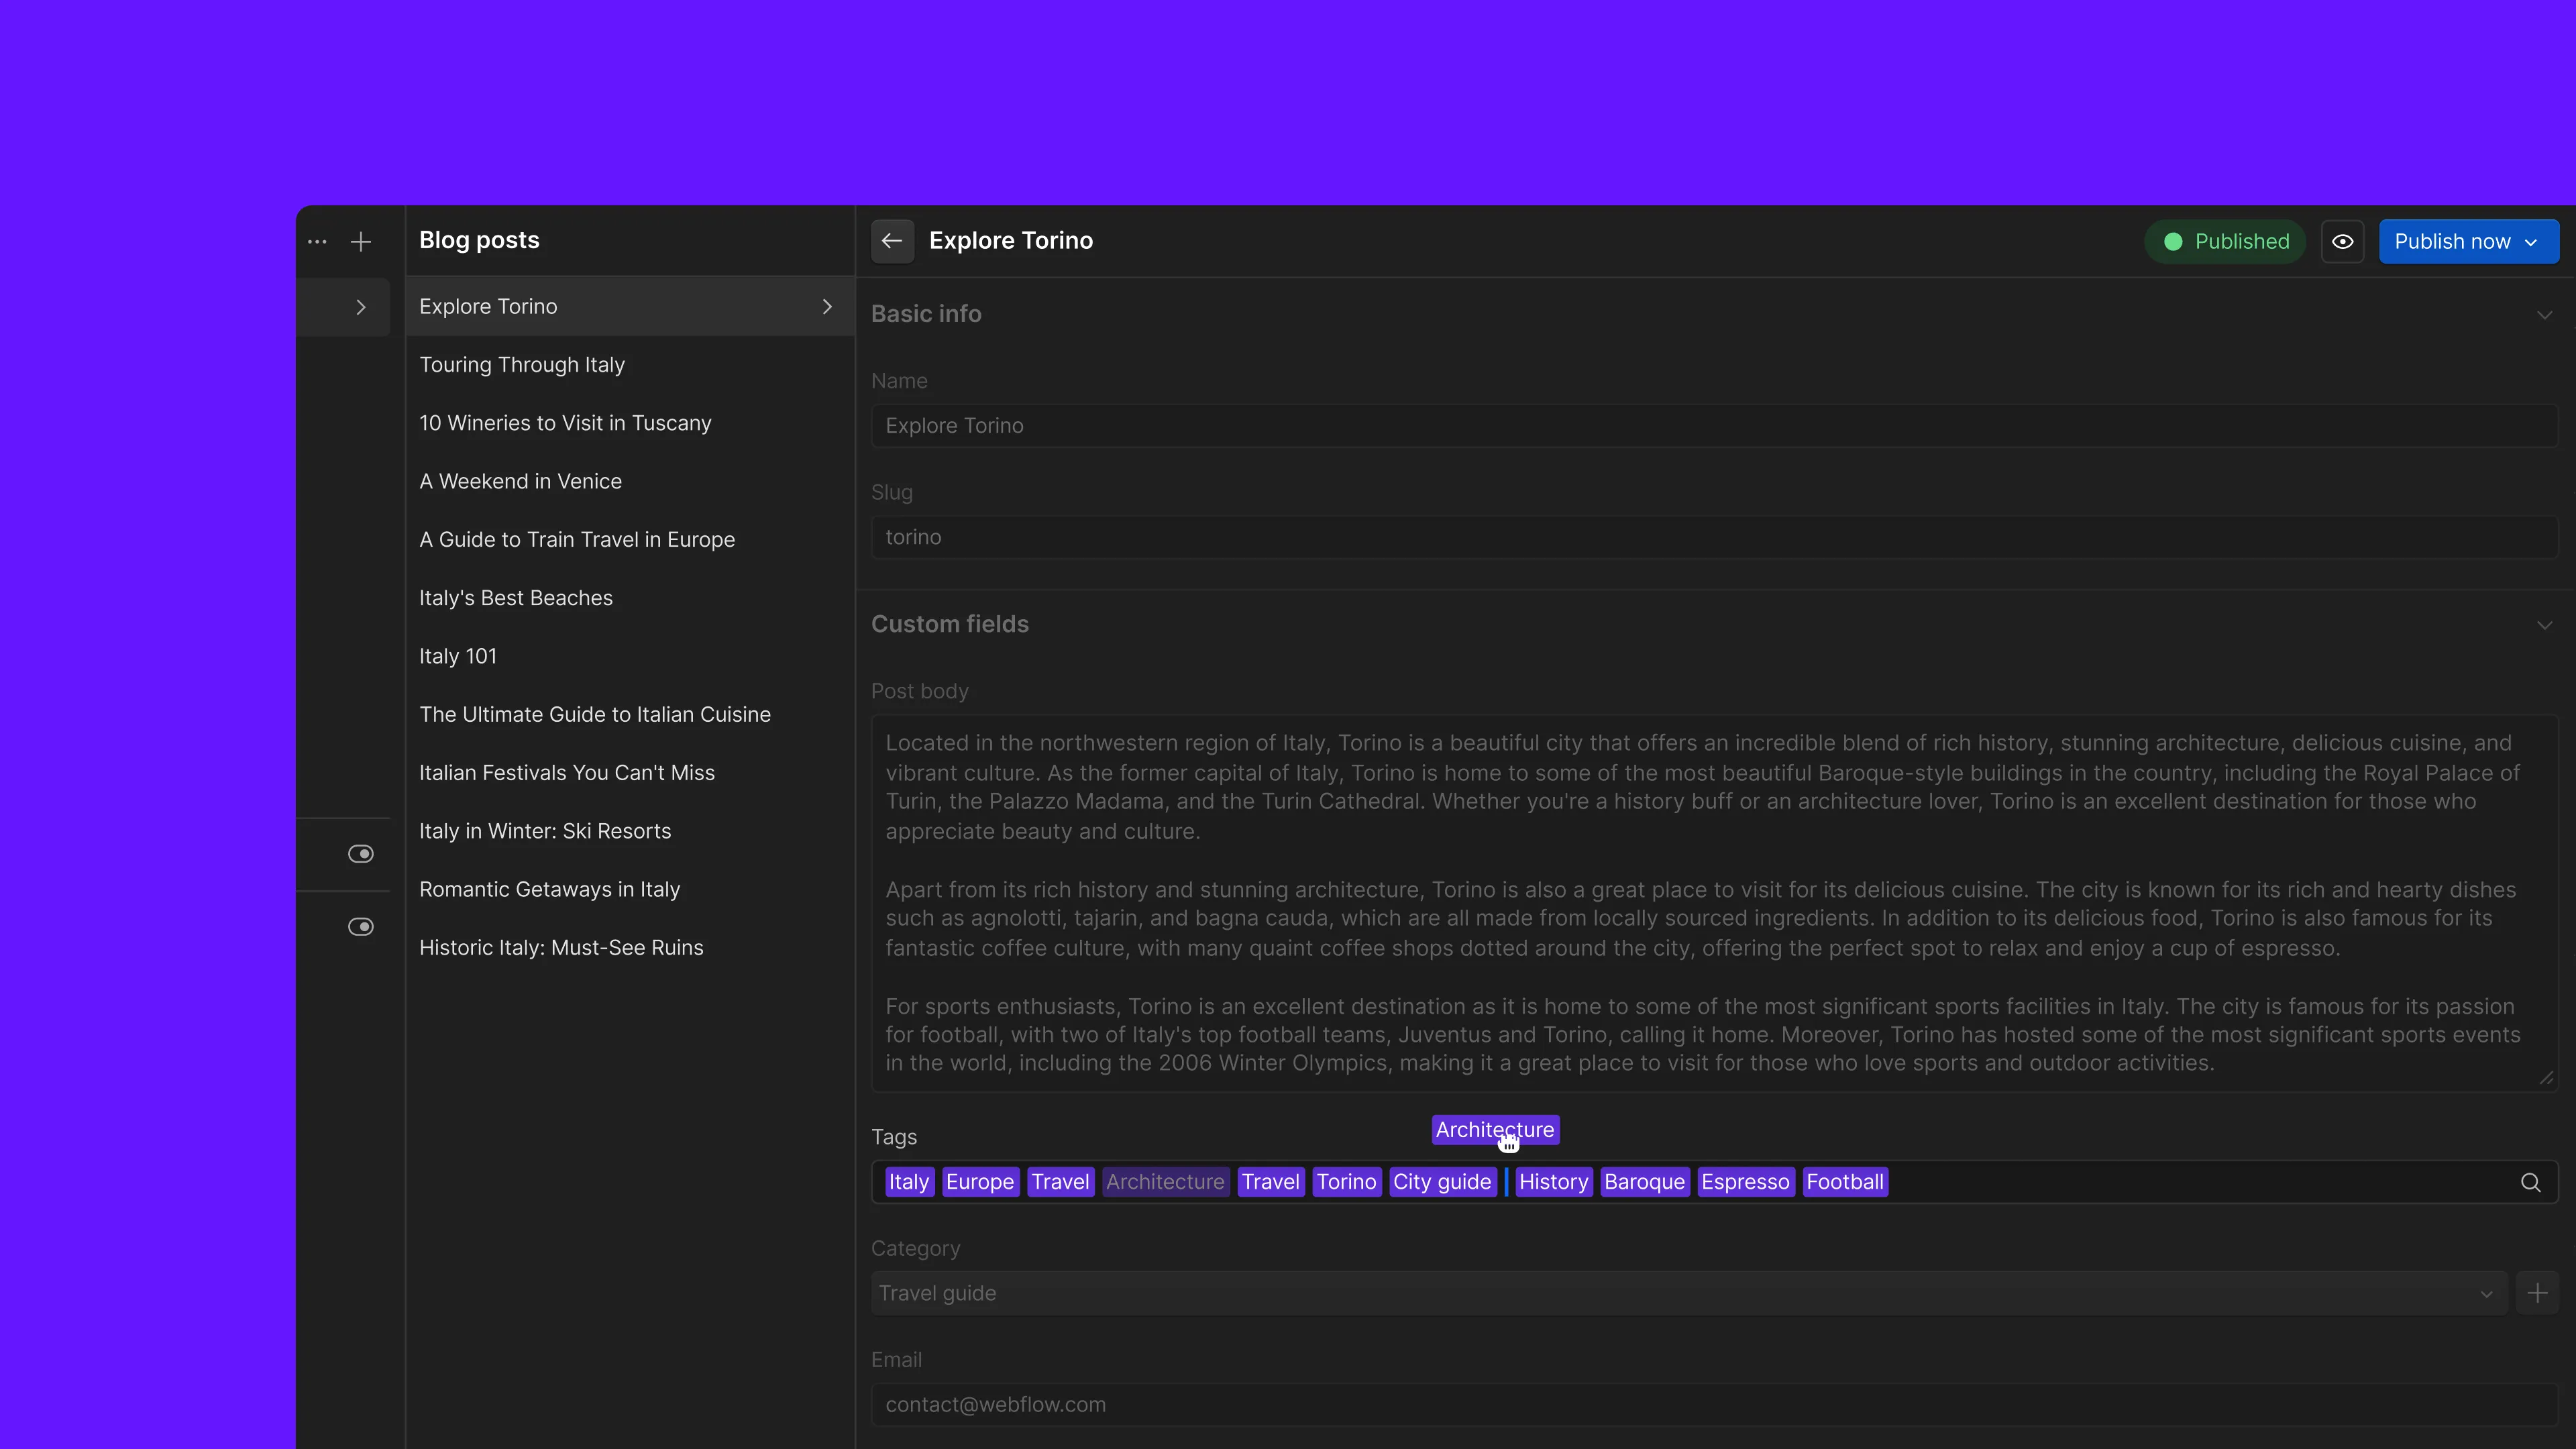This screenshot has height=1449, width=2576.
Task: Expand the left sidebar chevron
Action: pyautogui.click(x=361, y=307)
